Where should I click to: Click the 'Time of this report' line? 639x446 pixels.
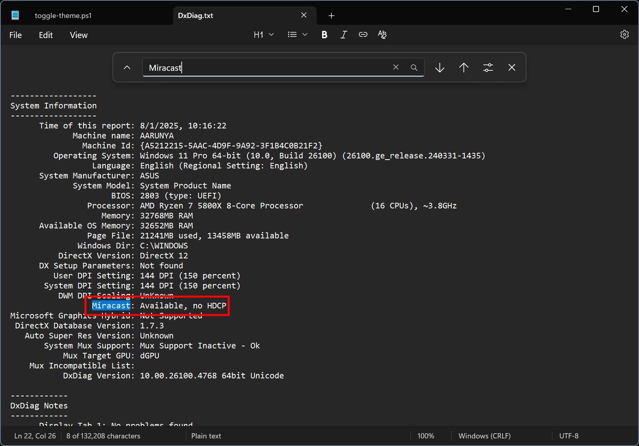click(x=132, y=126)
